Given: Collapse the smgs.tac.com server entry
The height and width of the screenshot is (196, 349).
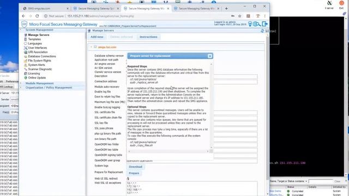Looking at the screenshot, I should [x=91, y=47].
